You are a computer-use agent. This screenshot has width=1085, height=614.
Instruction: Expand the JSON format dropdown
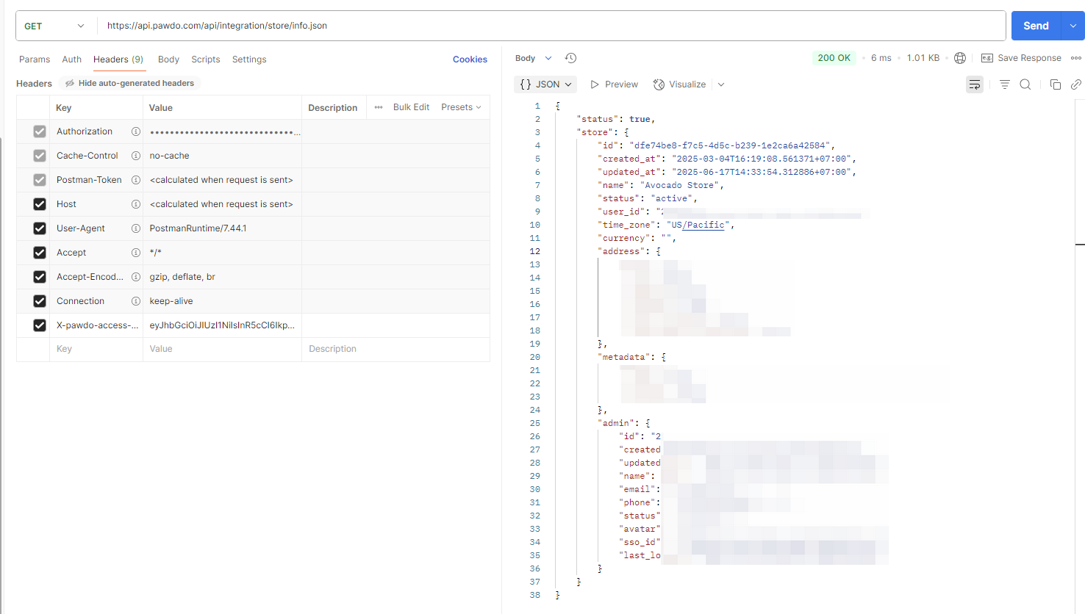[x=545, y=84]
